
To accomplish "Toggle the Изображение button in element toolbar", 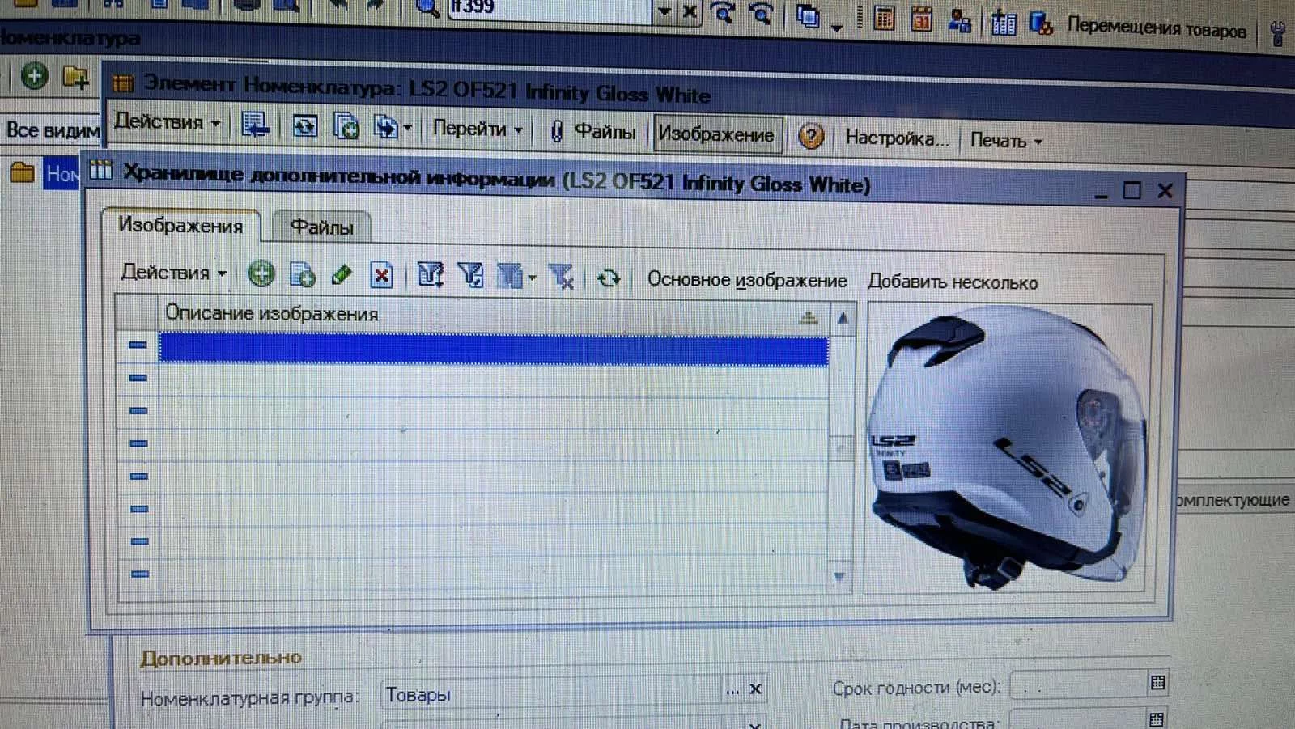I will [x=716, y=134].
